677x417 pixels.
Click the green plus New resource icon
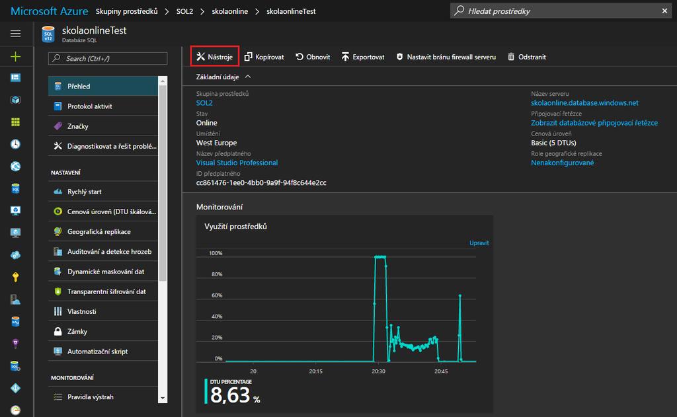point(16,57)
